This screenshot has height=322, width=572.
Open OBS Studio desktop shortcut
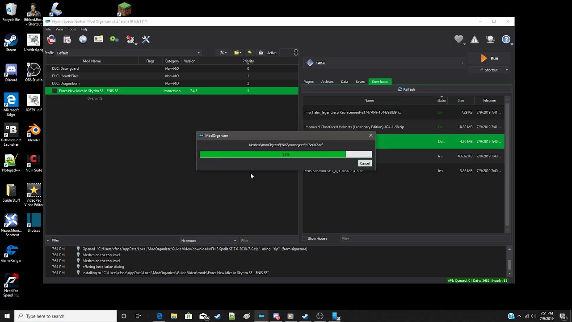click(x=34, y=73)
